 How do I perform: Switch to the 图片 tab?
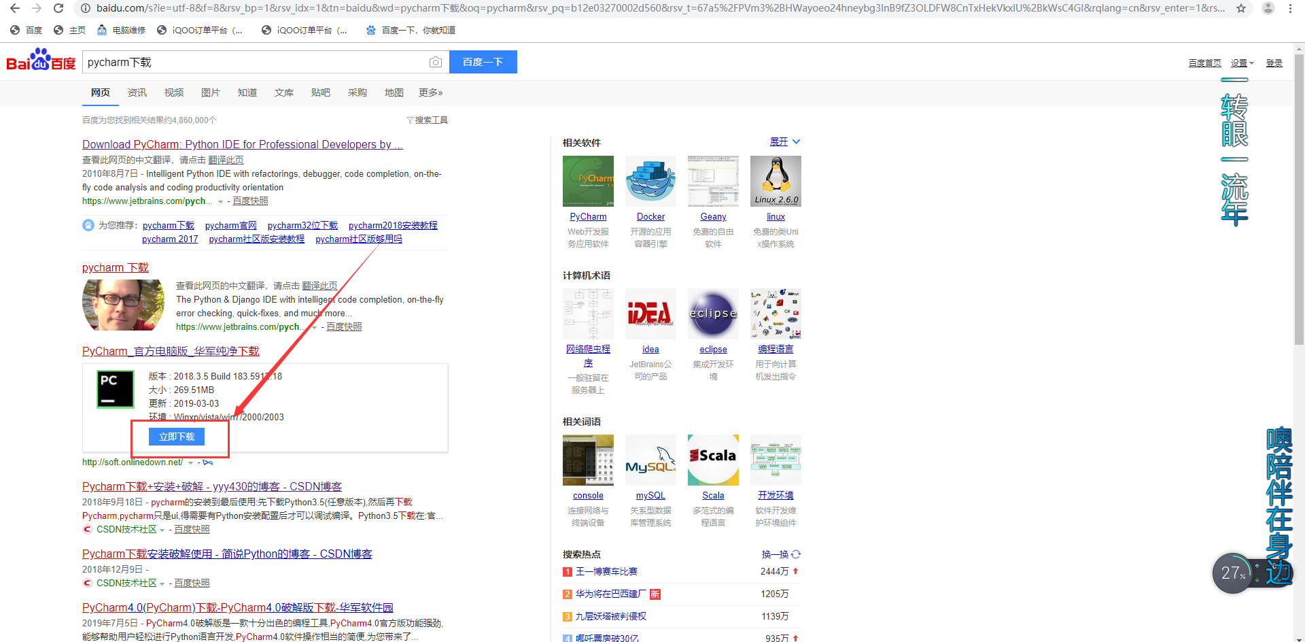pos(211,92)
